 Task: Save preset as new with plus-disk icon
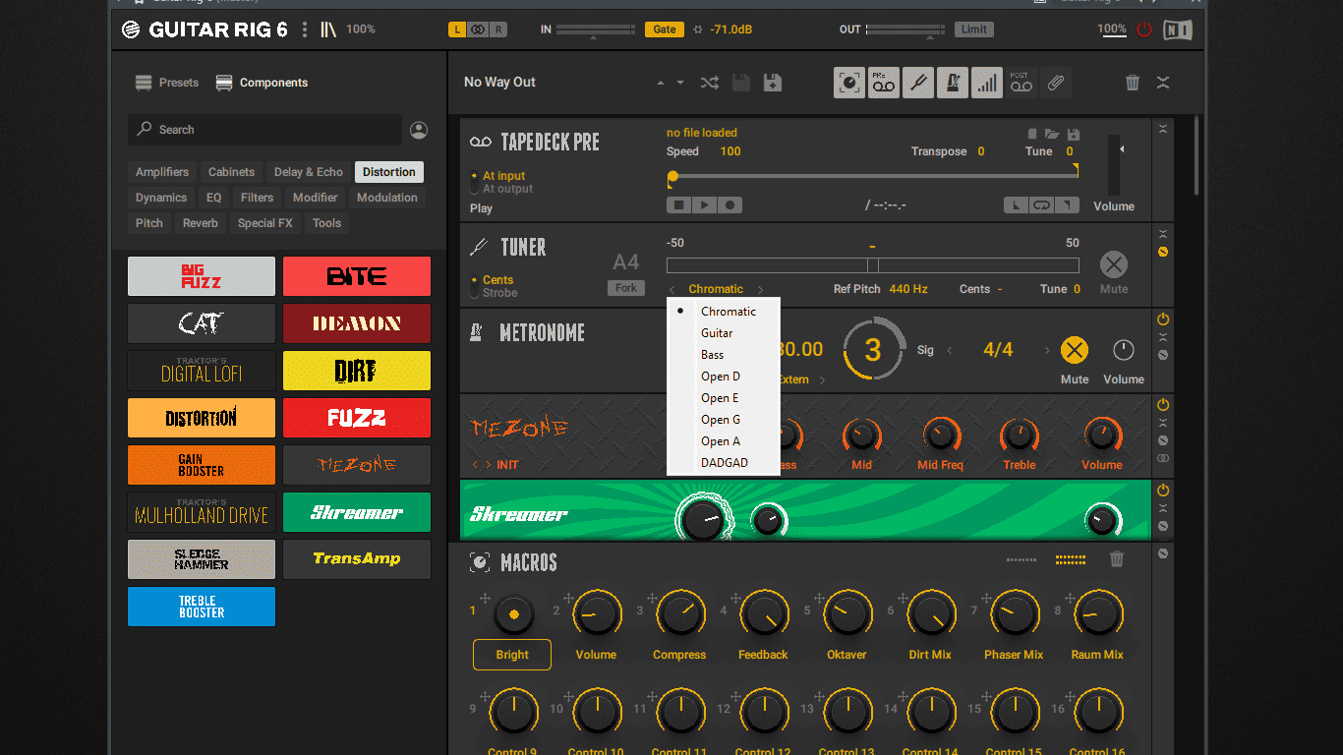(x=773, y=83)
